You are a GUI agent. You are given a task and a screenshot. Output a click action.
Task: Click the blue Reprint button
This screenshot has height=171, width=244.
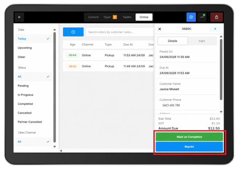click(189, 147)
